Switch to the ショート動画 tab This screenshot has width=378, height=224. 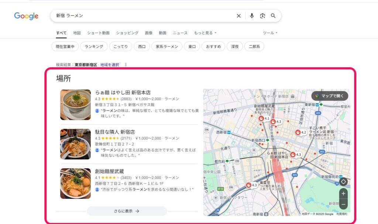point(98,33)
